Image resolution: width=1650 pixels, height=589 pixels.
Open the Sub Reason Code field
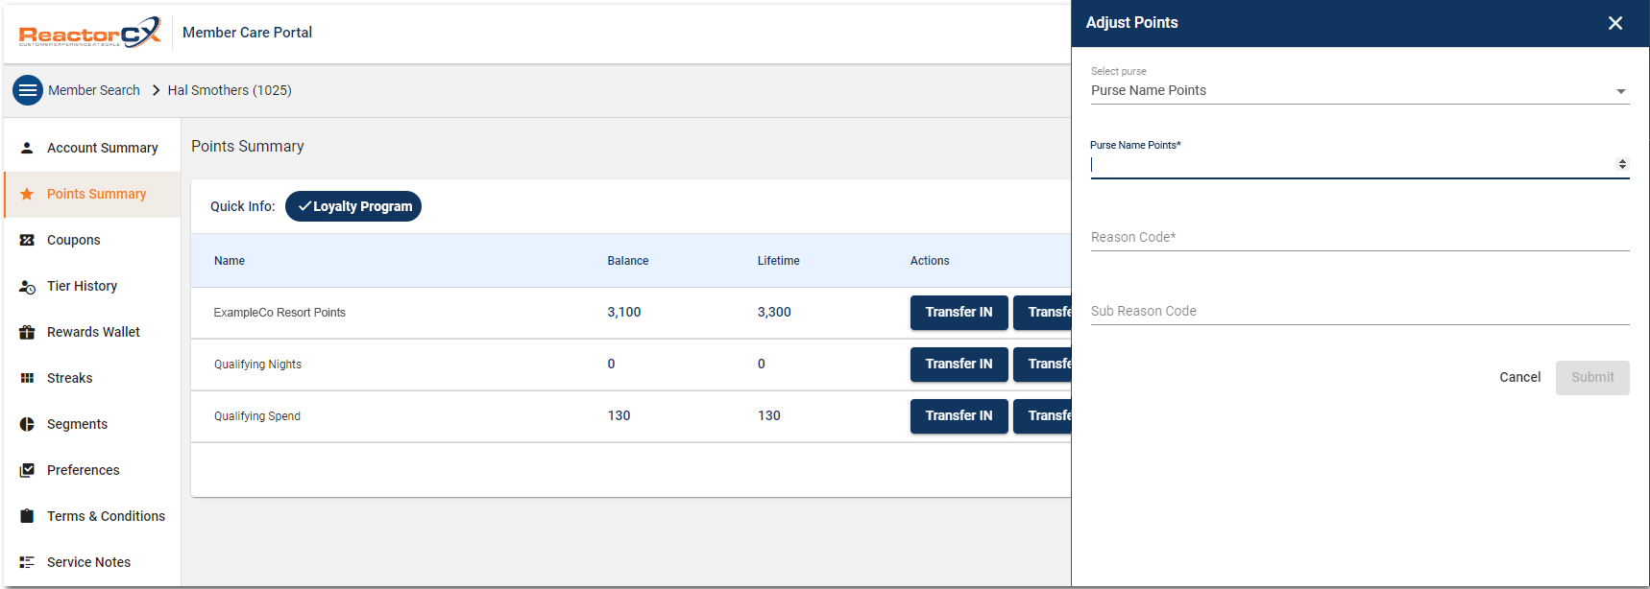[x=1359, y=312]
